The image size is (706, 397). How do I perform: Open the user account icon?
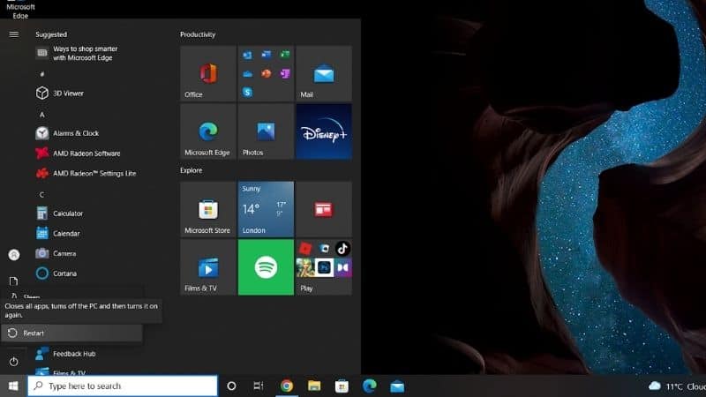point(14,255)
